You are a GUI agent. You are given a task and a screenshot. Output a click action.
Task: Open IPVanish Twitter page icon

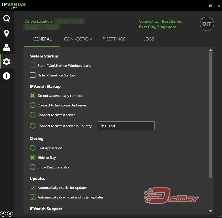[10, 213]
